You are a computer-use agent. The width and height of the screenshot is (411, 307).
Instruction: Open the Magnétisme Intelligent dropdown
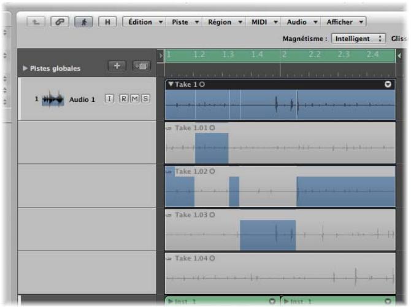358,39
